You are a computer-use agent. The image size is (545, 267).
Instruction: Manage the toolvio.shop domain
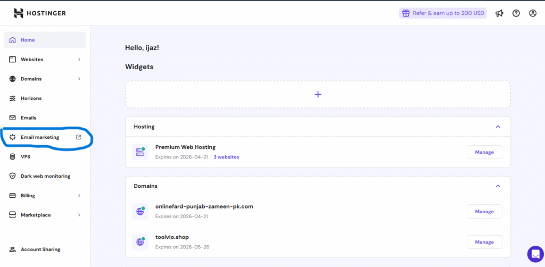point(484,242)
